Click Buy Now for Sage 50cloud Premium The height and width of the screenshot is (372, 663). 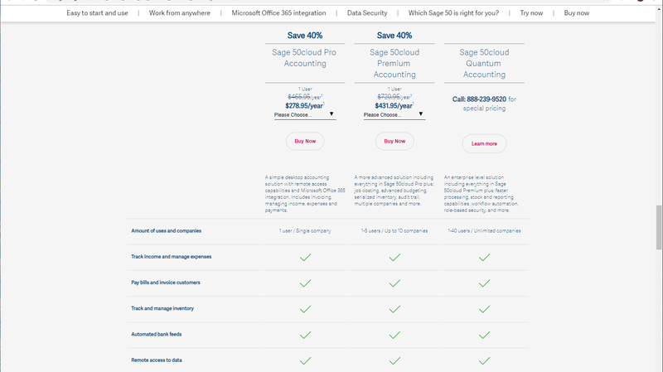[x=394, y=141]
